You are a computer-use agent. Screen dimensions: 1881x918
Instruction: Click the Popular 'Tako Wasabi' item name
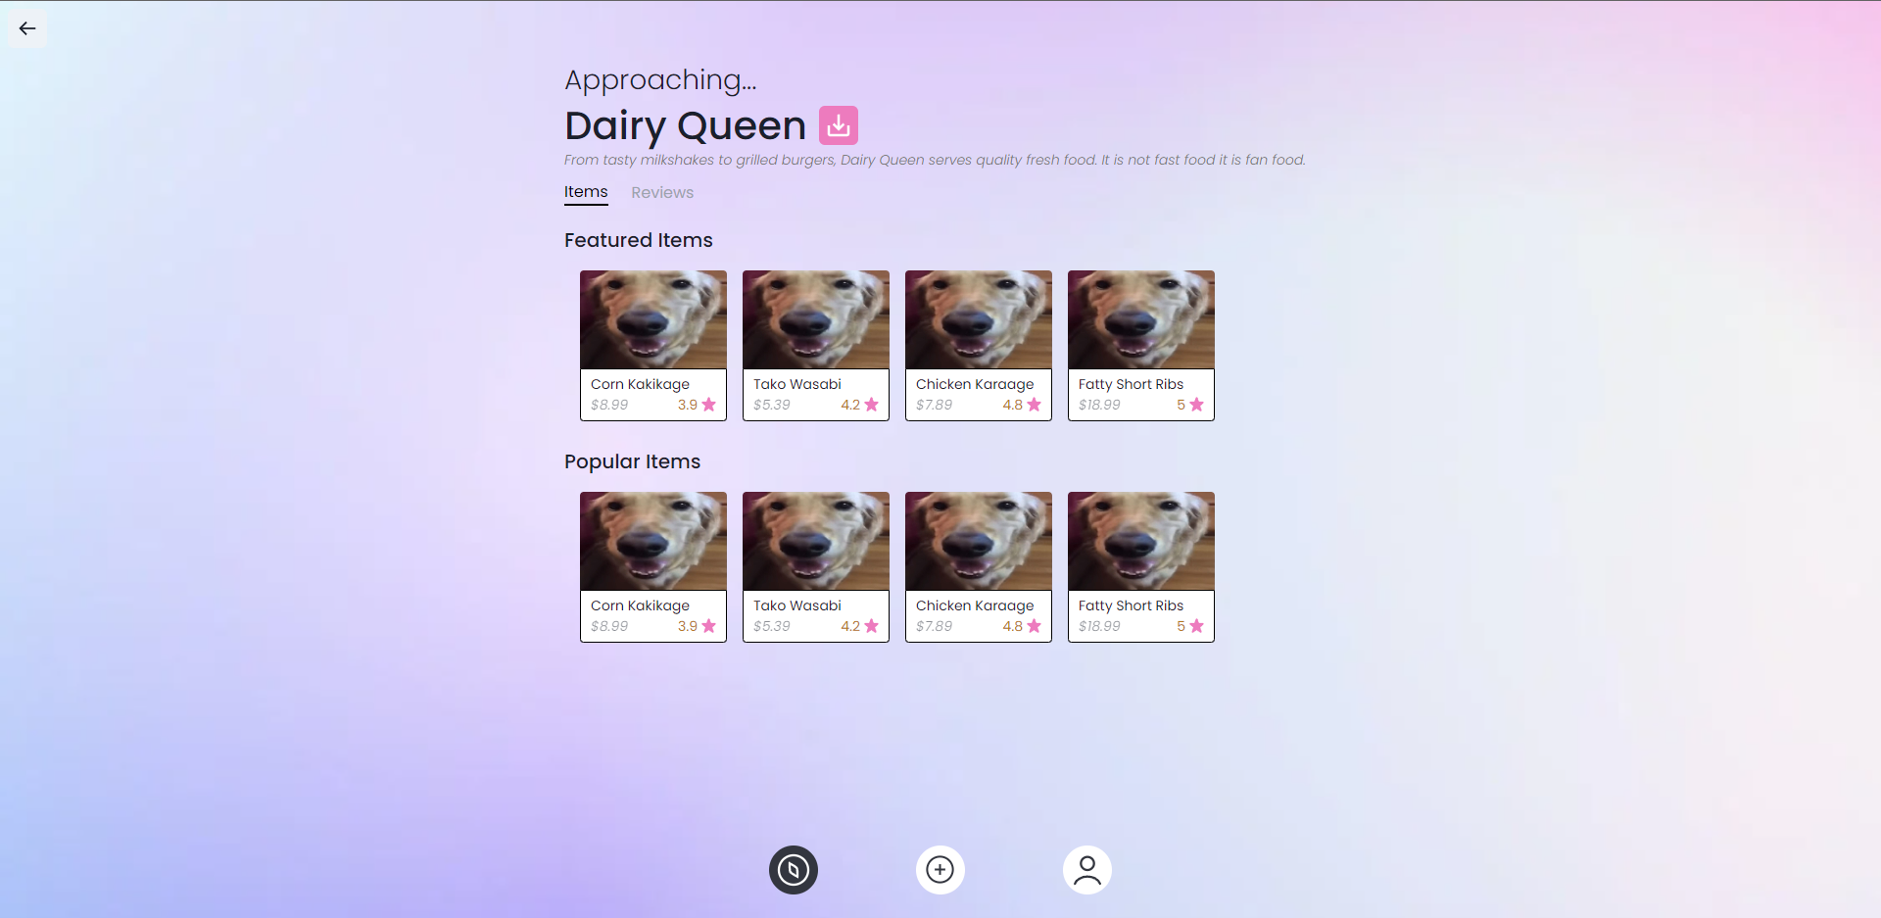tap(797, 606)
